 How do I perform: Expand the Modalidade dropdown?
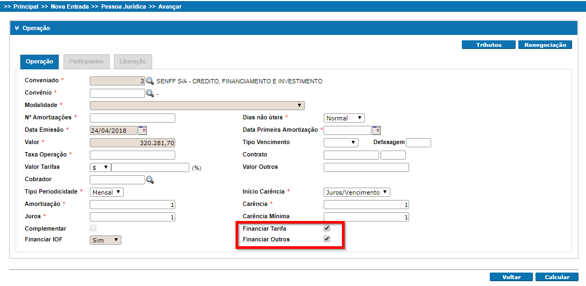click(197, 105)
